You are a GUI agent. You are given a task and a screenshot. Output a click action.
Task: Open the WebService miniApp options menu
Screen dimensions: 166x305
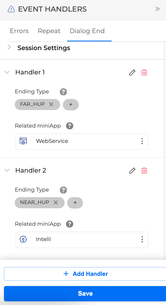tap(142, 141)
